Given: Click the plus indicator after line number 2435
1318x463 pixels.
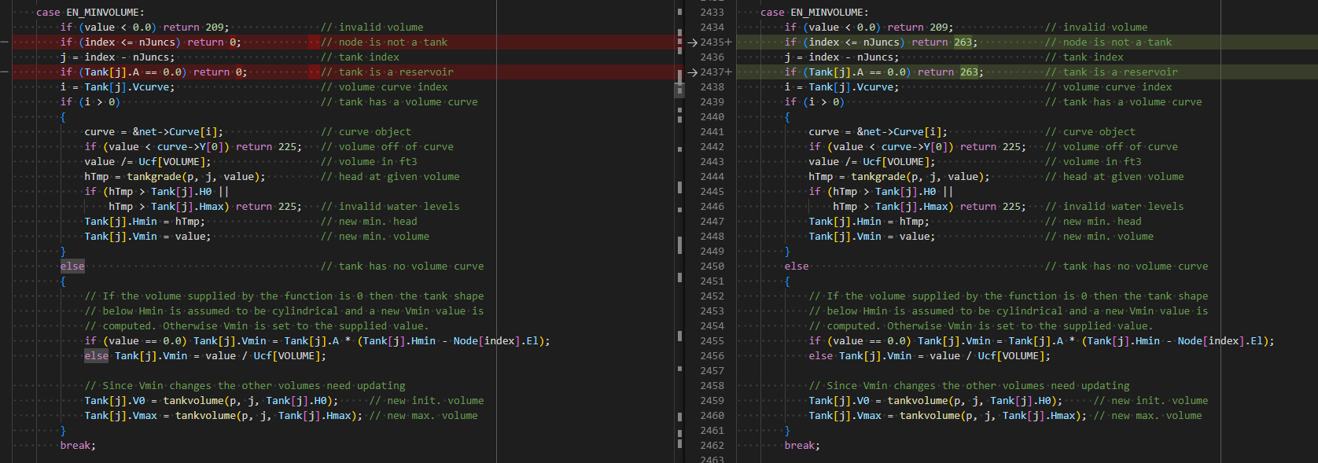Looking at the screenshot, I should point(728,42).
